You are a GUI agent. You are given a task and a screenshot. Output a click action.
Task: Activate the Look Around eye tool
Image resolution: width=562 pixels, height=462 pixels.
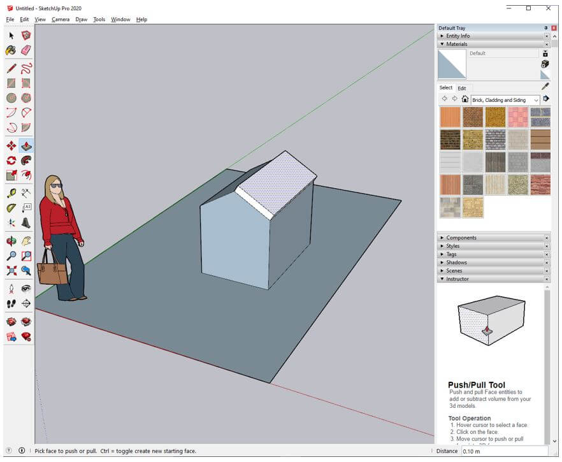[25, 289]
